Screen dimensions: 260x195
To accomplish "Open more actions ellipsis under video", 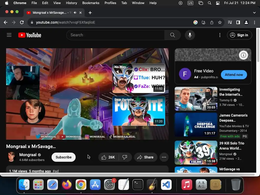I will pyautogui.click(x=164, y=157).
